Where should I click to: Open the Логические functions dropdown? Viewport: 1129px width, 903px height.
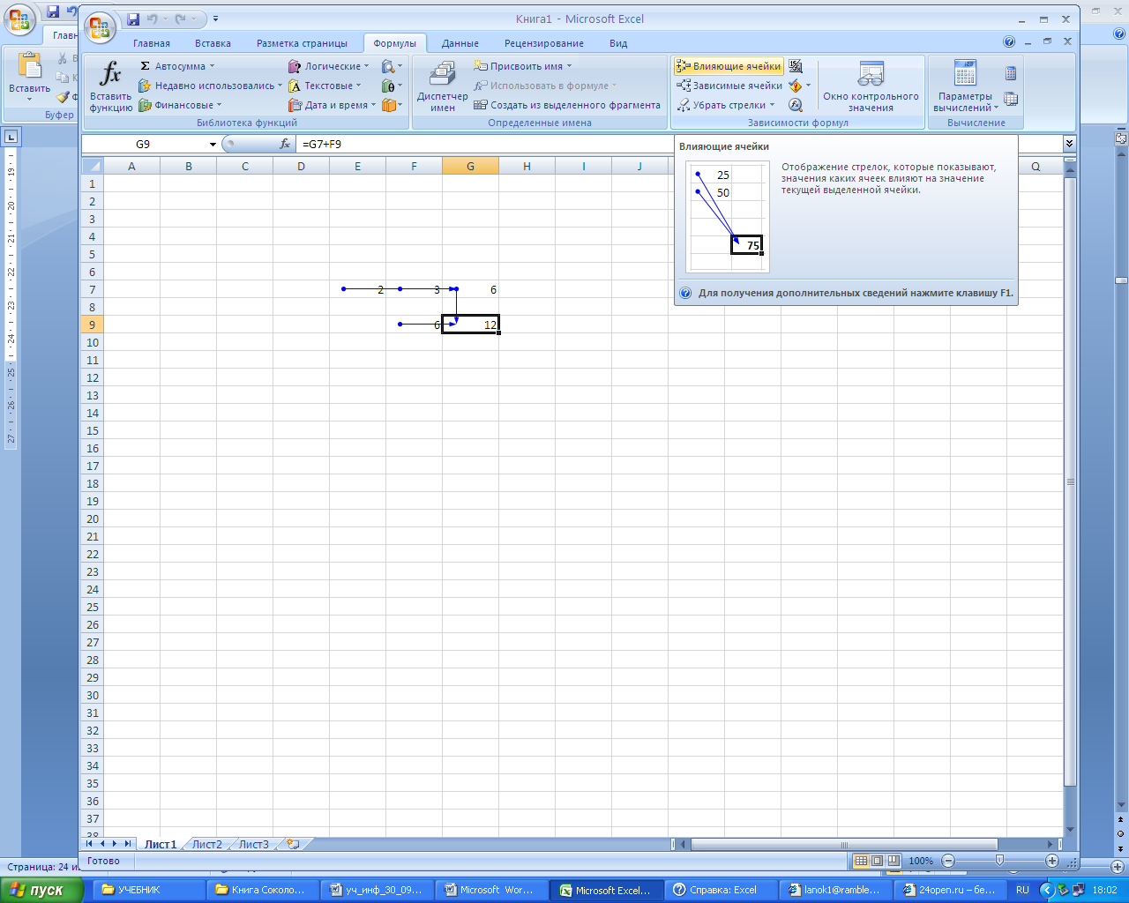click(x=328, y=66)
